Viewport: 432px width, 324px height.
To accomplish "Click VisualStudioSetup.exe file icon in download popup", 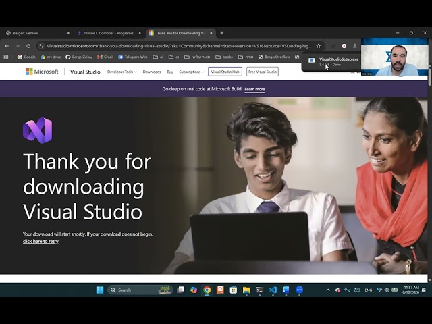I will pyautogui.click(x=312, y=61).
